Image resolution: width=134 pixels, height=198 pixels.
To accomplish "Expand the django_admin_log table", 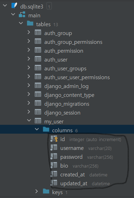I will [x=29, y=85].
